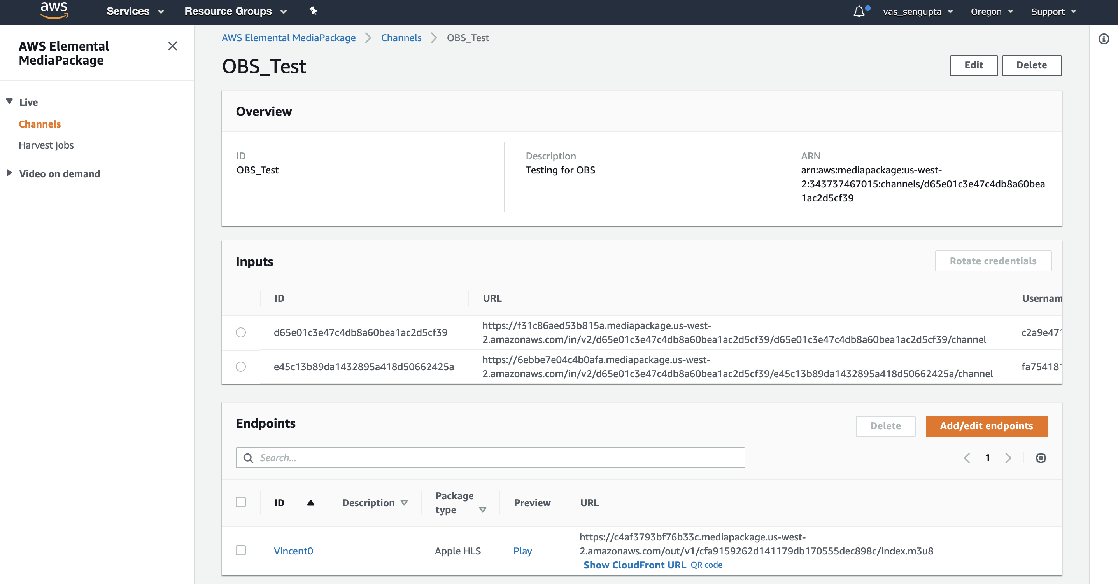Open the Oregon region dropdown
Image resolution: width=1118 pixels, height=584 pixels.
click(991, 12)
